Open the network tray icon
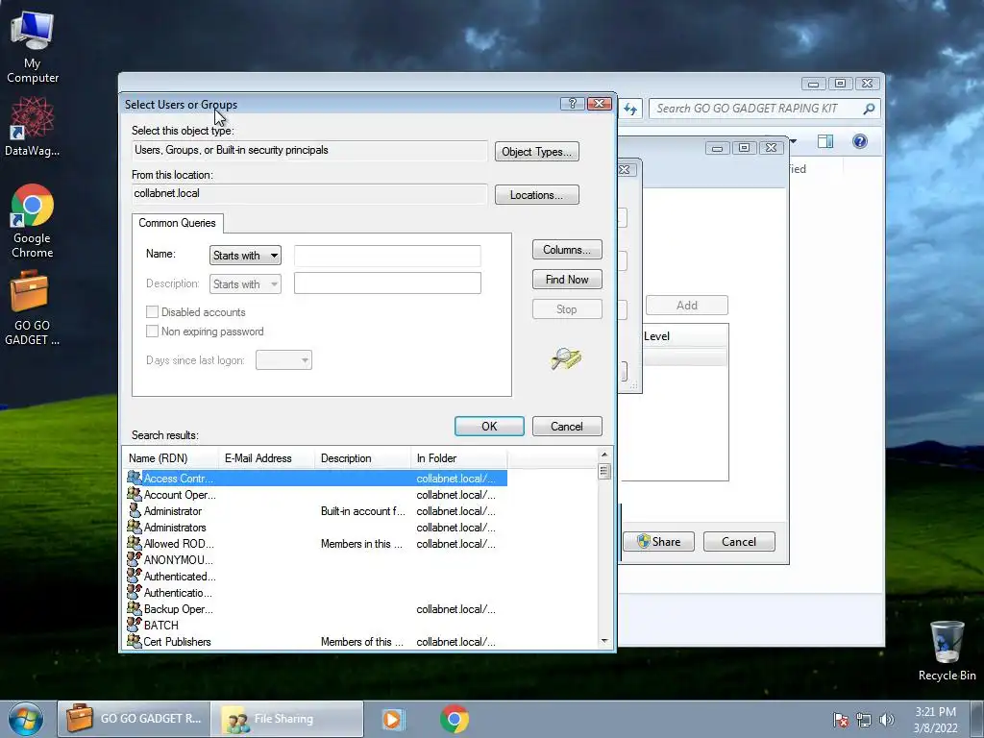The width and height of the screenshot is (984, 738). [x=864, y=720]
